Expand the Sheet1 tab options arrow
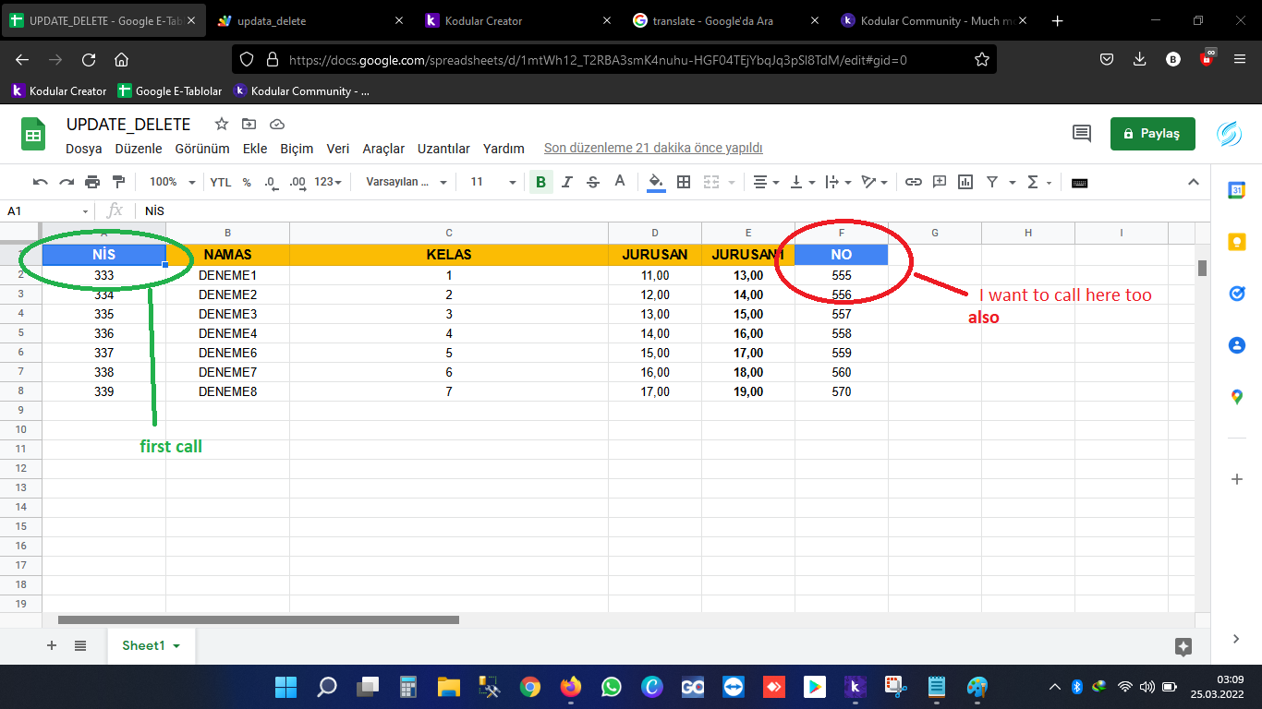The height and width of the screenshot is (709, 1262). coord(176,646)
